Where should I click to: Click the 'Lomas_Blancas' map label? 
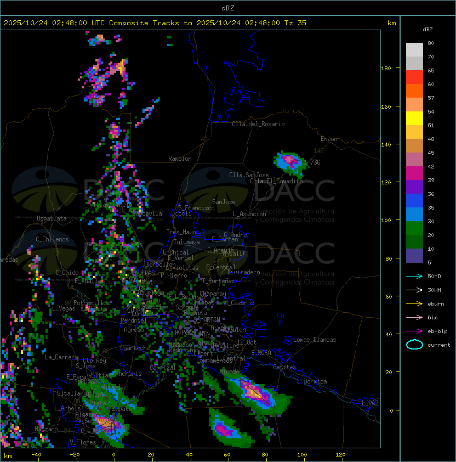click(x=315, y=340)
